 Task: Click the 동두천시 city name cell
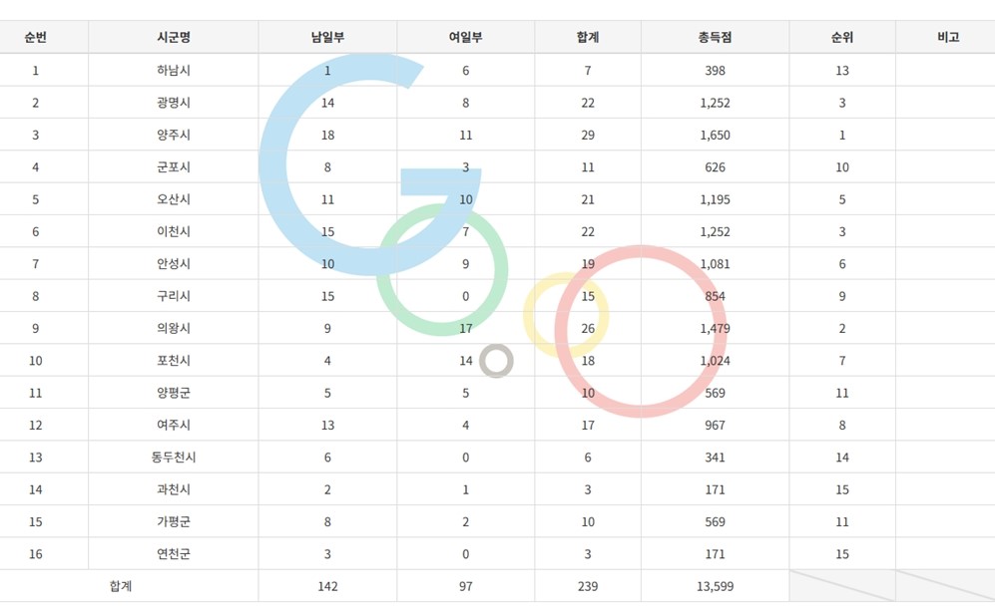174,457
